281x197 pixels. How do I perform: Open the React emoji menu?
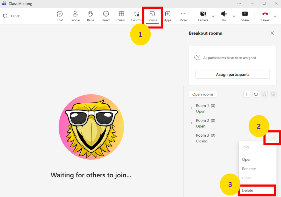[106, 16]
